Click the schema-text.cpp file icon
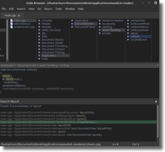165x152 pixels. pos(11,27)
